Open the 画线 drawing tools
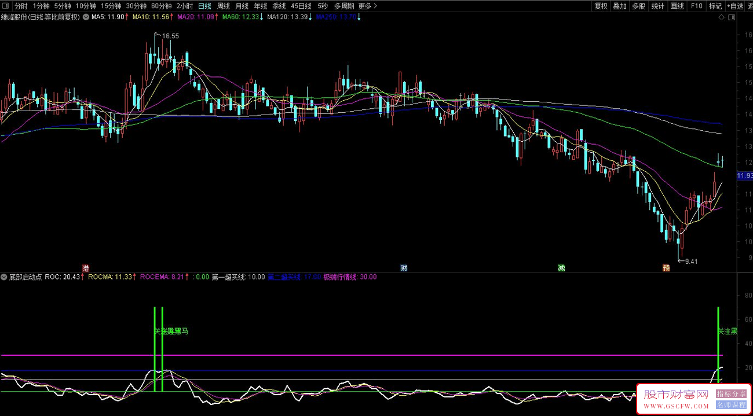Viewport: 753px width, 416px height. click(677, 6)
